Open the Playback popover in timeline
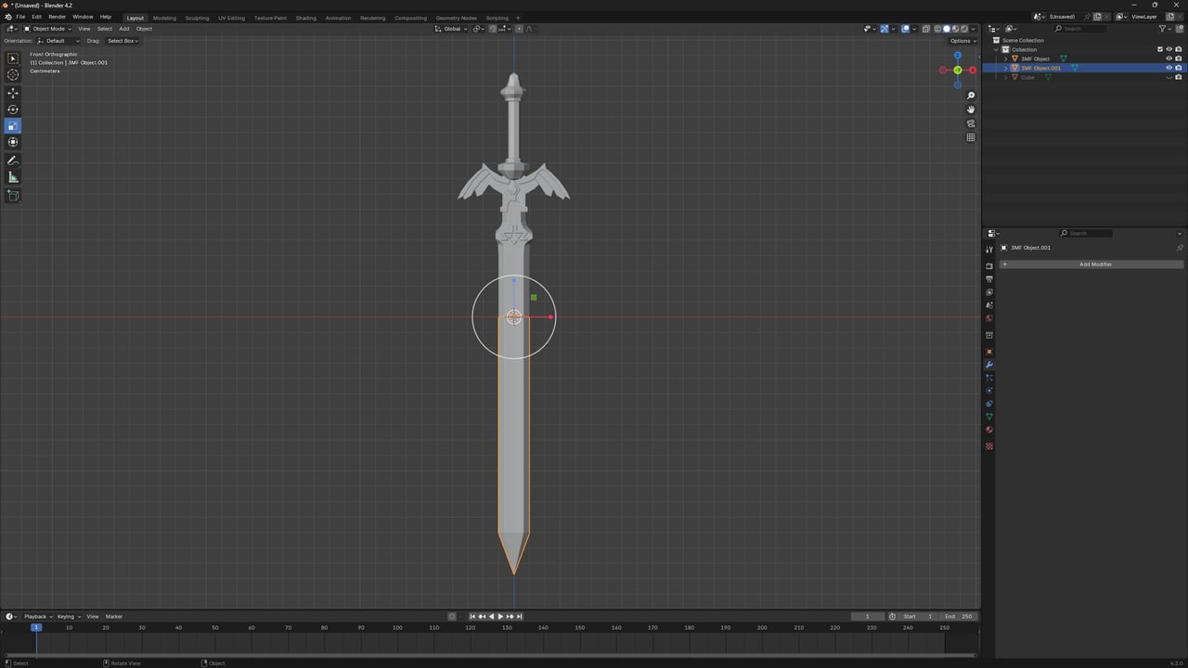Viewport: 1188px width, 668px height. (x=37, y=616)
